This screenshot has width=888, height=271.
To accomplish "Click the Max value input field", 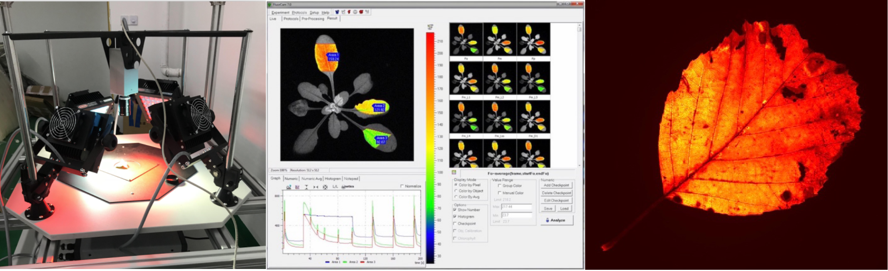I will pyautogui.click(x=516, y=207).
